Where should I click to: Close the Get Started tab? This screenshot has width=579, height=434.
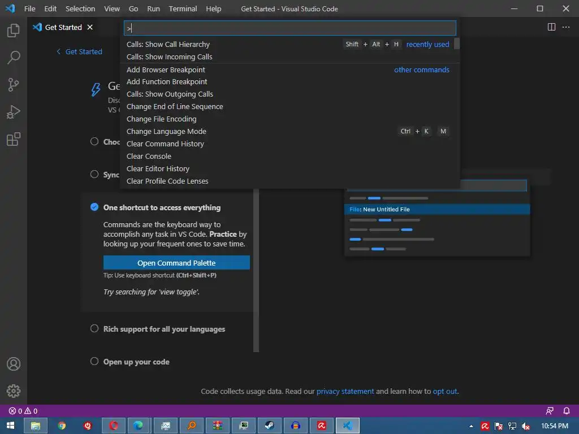click(x=90, y=27)
